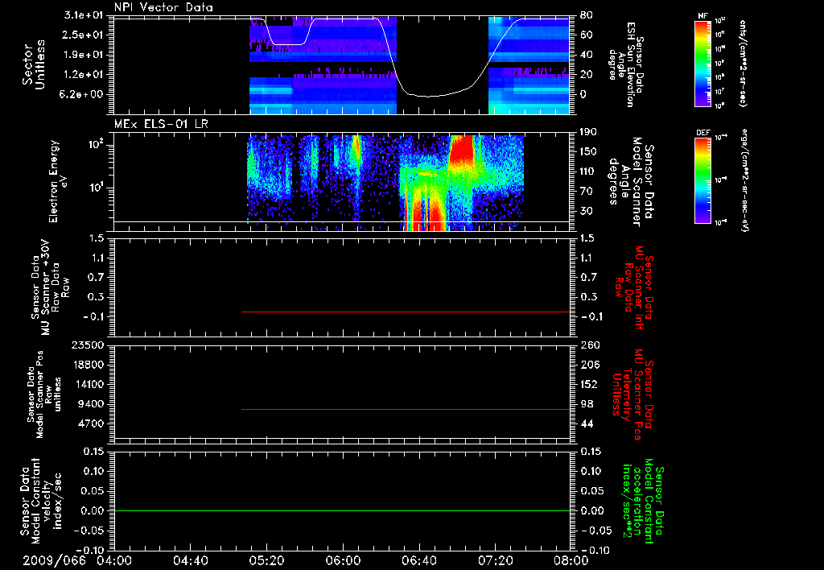Image resolution: width=824 pixels, height=570 pixels.
Task: Click the '44' telemetry tick label
Action: point(587,423)
